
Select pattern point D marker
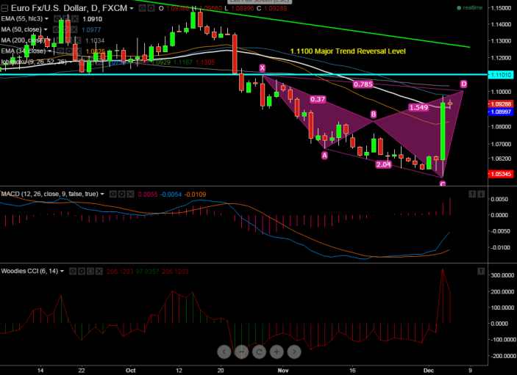463,84
